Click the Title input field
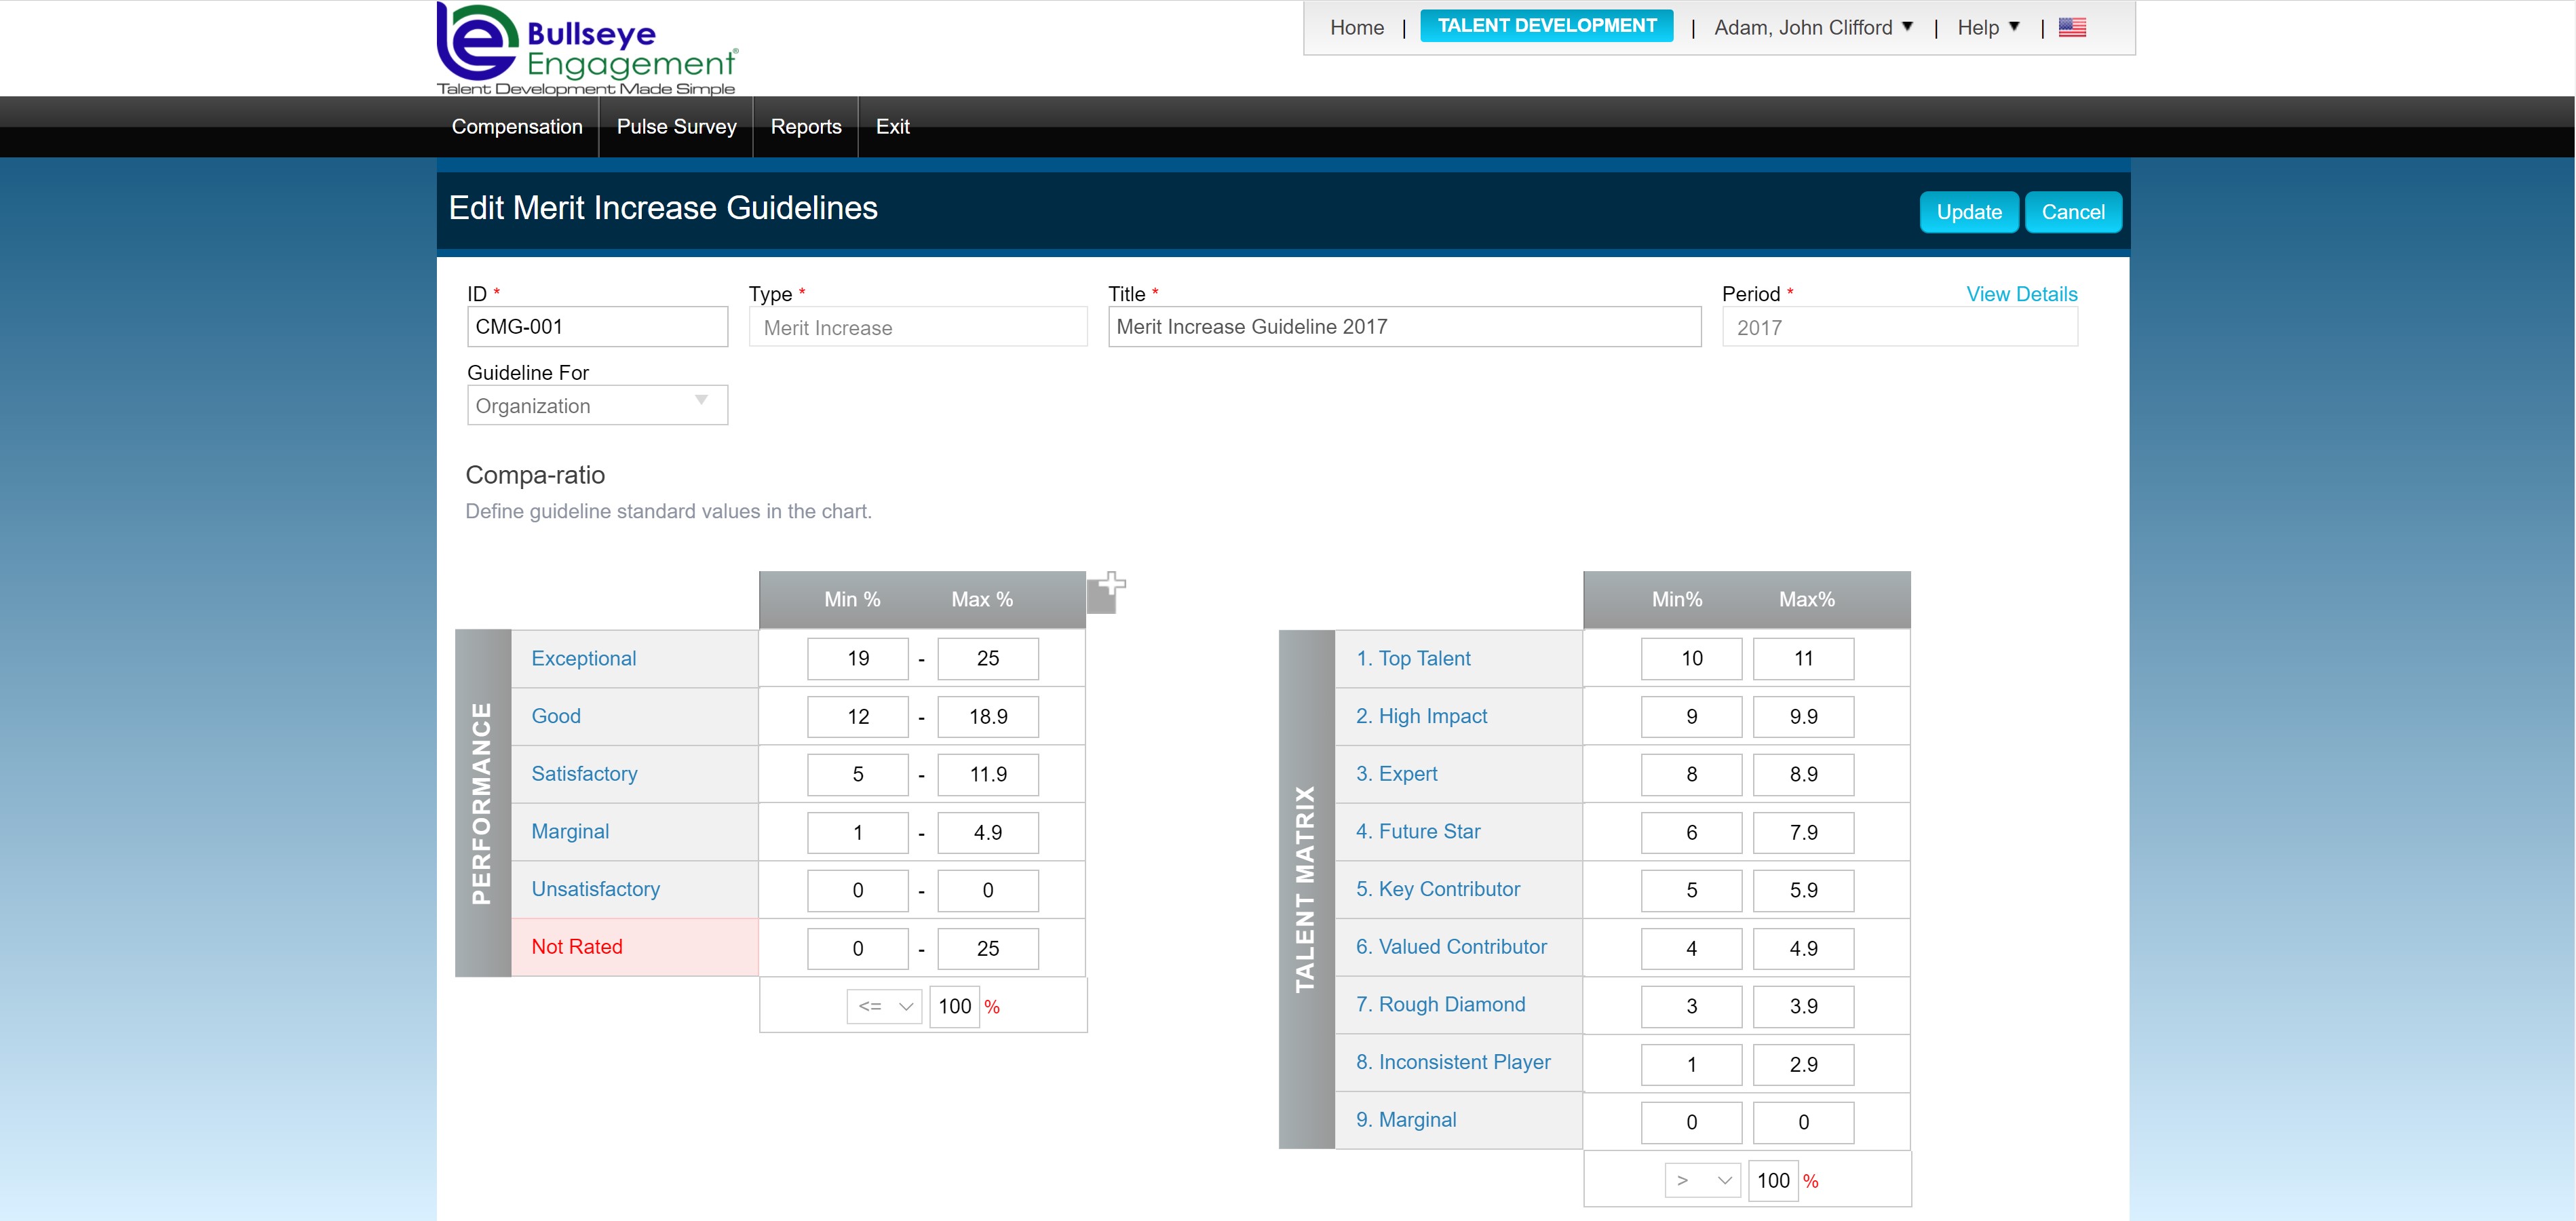Screen dimensions: 2576x1221 pyautogui.click(x=1404, y=327)
